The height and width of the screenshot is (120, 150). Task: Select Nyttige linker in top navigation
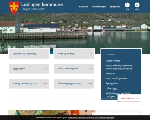[x=115, y=6]
